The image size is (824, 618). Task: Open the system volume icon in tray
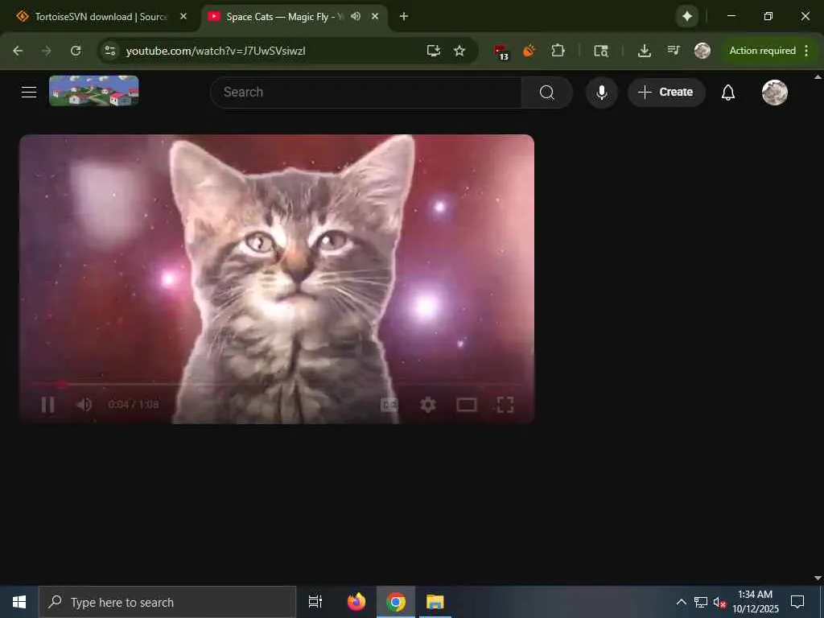[719, 602]
